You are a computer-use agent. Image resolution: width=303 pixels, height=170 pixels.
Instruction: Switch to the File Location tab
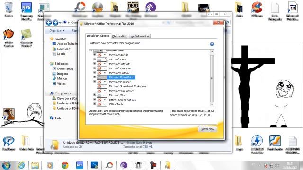coord(119,36)
